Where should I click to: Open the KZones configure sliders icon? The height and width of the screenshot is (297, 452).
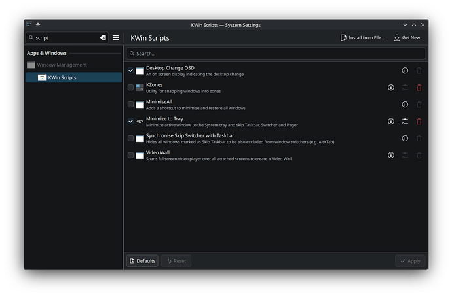(405, 88)
